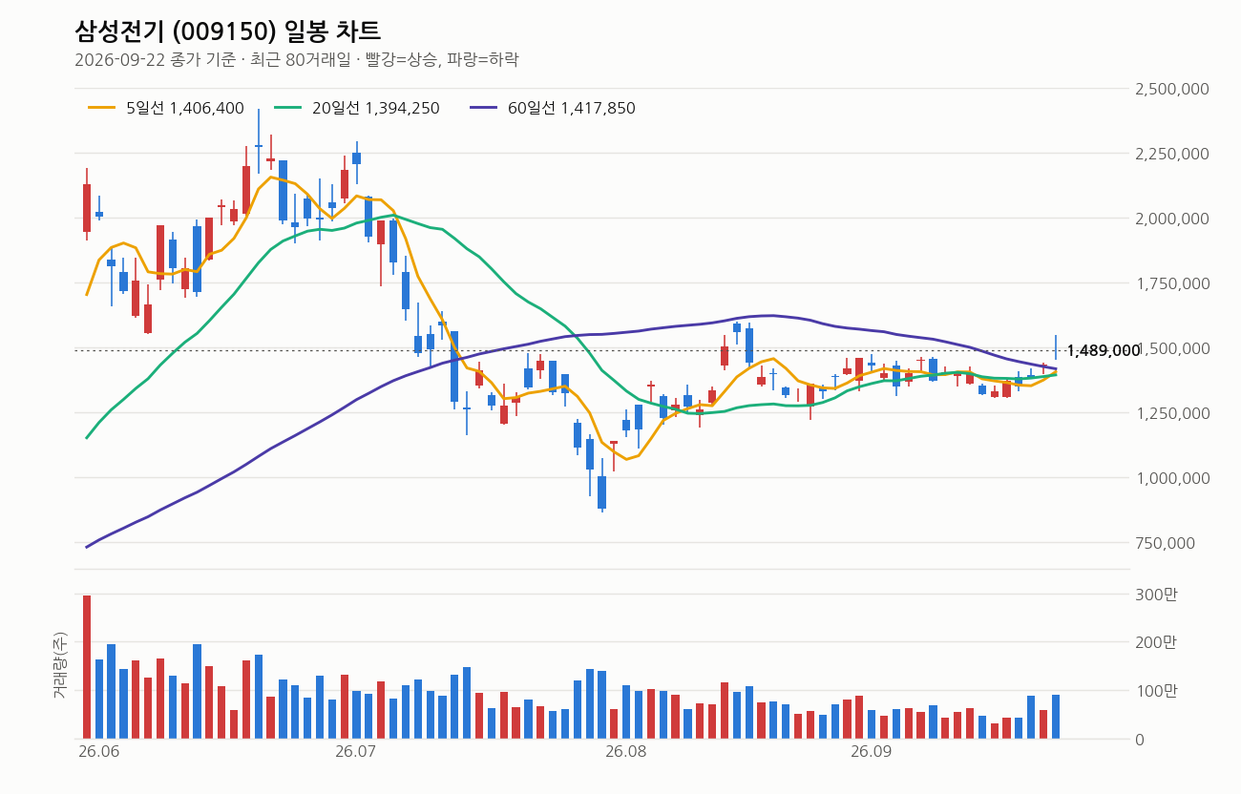This screenshot has width=1241, height=794.
Task: Select the 5일선 1,406,400 legend entry
Action: pyautogui.click(x=166, y=108)
